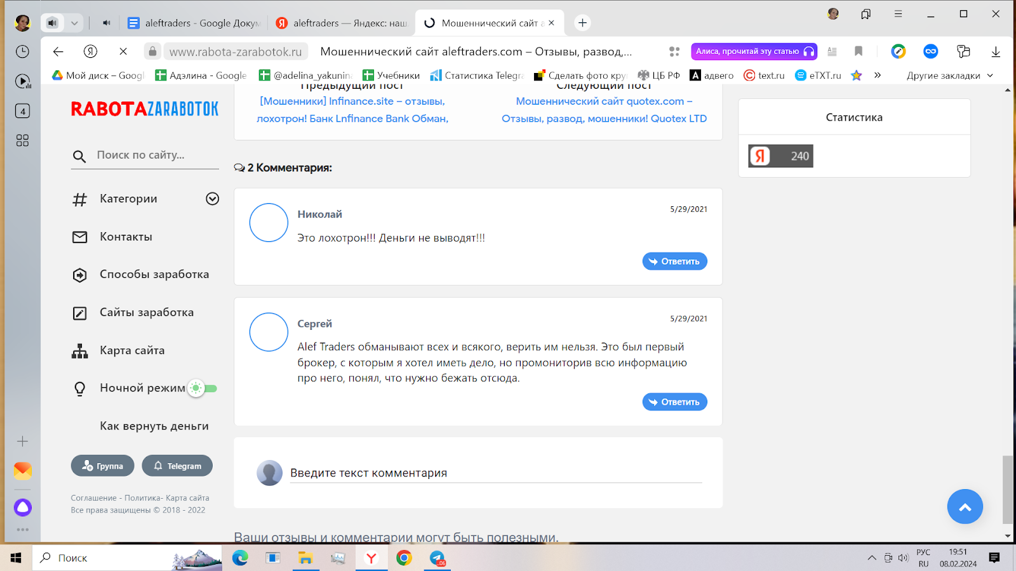Viewport: 1016px width, 571px height.
Task: Reply to Сергей's comment
Action: (674, 402)
